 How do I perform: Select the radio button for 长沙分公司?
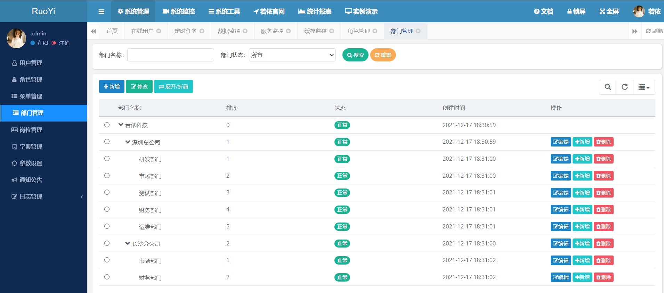point(107,243)
